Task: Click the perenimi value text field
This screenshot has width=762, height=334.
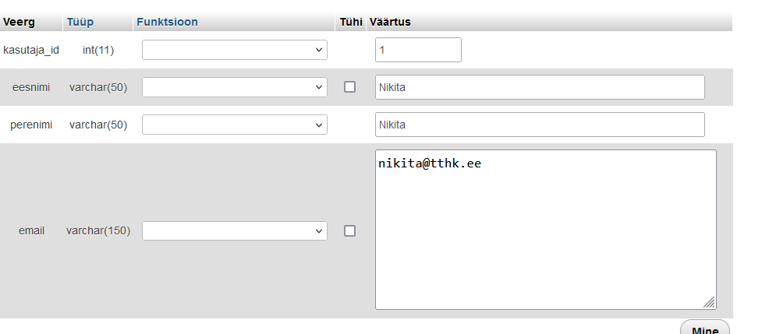Action: pos(540,125)
